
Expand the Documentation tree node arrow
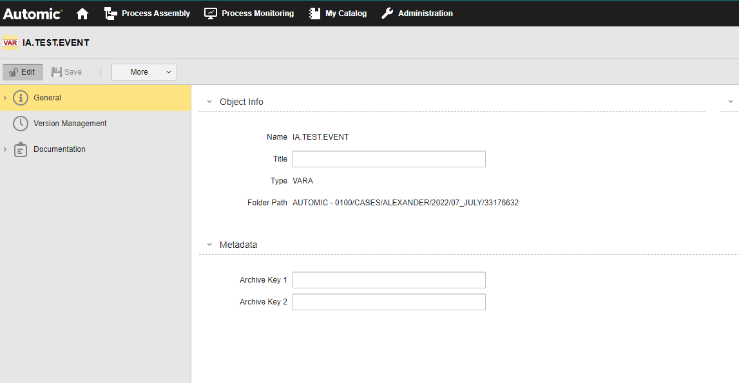(x=5, y=149)
